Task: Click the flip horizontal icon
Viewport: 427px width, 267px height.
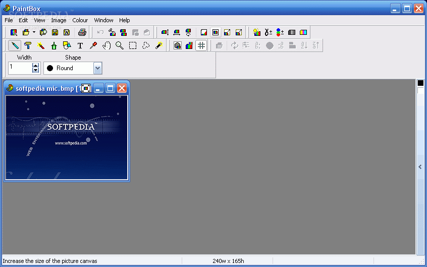Action: click(177, 32)
